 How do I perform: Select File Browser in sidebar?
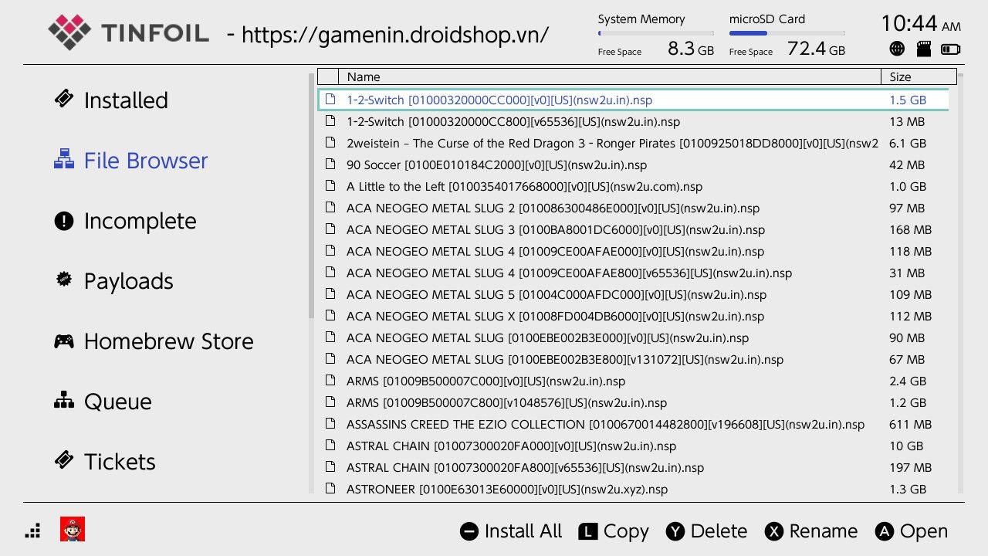pyautogui.click(x=146, y=161)
